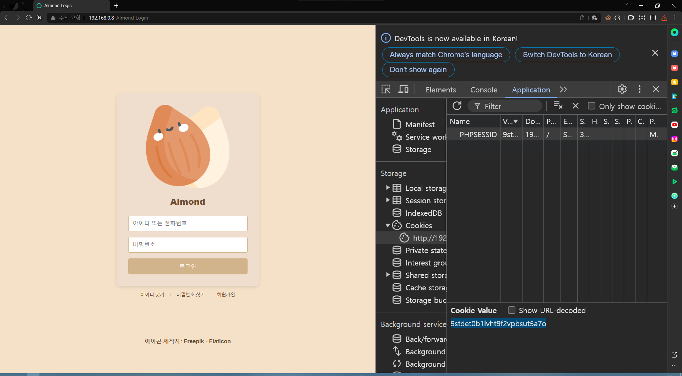The height and width of the screenshot is (376, 682).
Task: Select the inspect element picker icon
Action: click(x=386, y=89)
